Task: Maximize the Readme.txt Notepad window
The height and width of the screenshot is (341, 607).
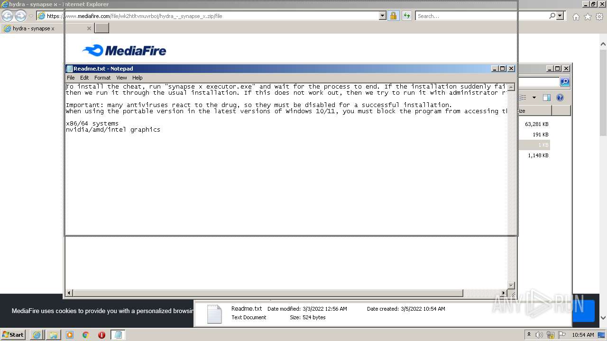Action: pyautogui.click(x=503, y=68)
